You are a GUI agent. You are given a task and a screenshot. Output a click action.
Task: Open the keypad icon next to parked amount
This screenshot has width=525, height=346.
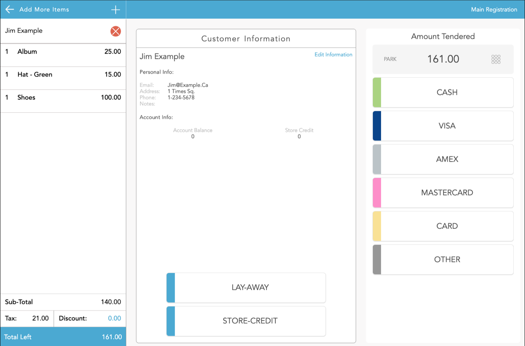coord(496,58)
